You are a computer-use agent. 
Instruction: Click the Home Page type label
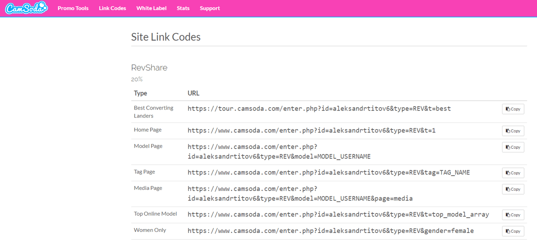click(x=148, y=130)
